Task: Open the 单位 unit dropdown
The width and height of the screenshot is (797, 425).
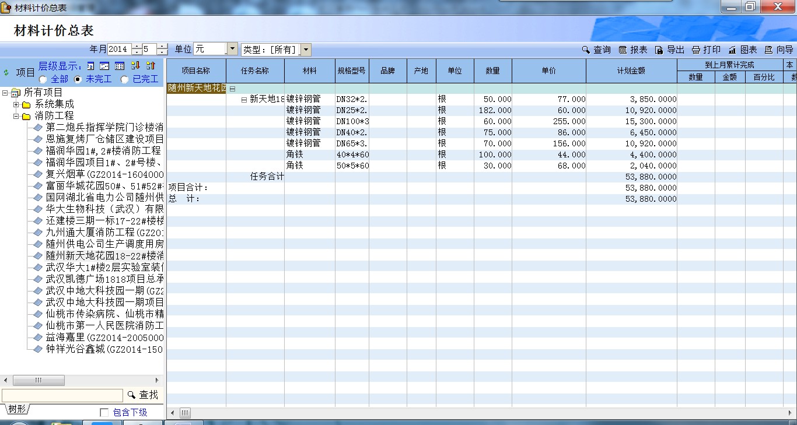Action: point(232,50)
